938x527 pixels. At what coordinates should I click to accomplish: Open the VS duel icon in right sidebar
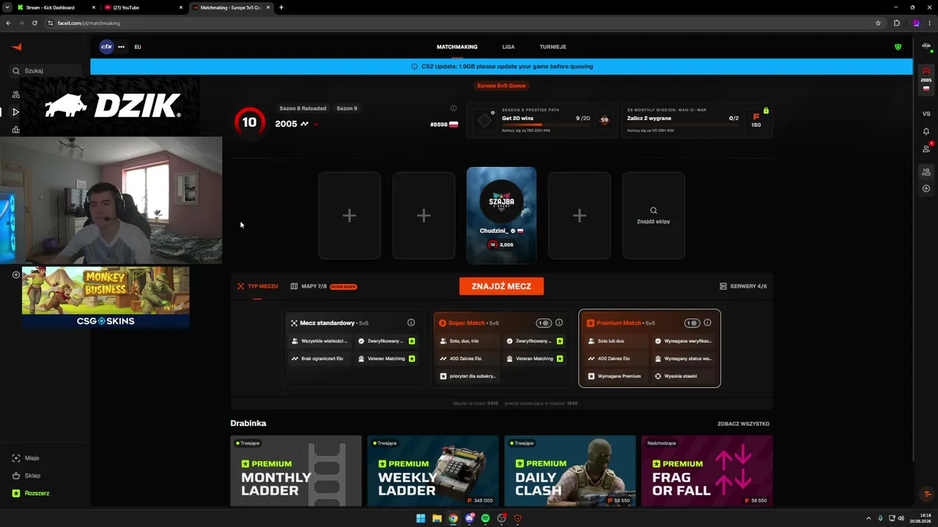[926, 113]
